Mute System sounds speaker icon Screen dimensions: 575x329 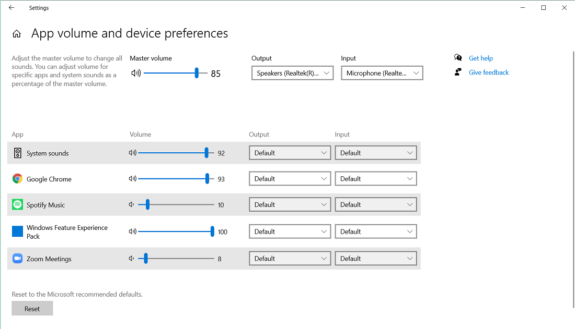(x=132, y=153)
